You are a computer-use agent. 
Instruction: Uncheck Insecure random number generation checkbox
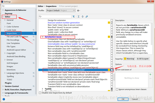tap(112, 23)
